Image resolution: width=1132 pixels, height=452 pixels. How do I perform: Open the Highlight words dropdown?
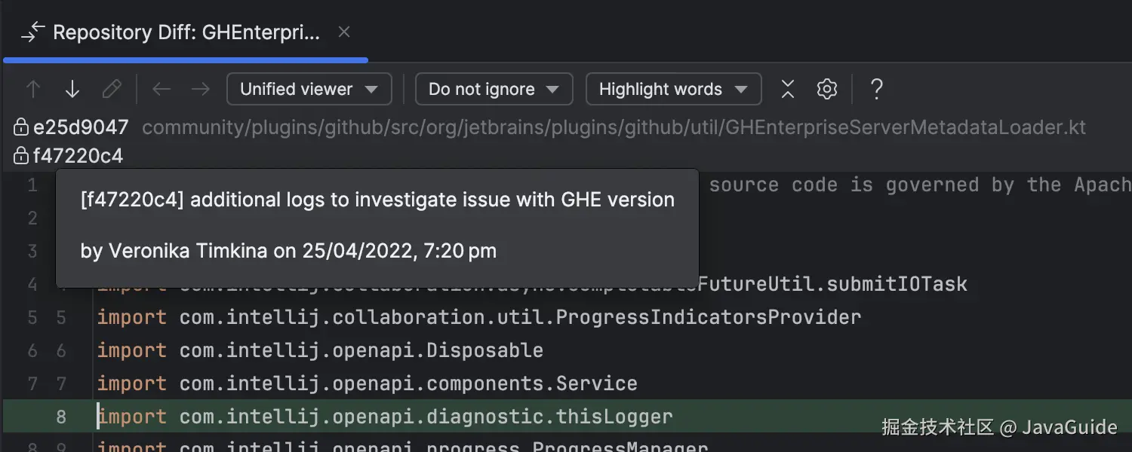pyautogui.click(x=672, y=90)
